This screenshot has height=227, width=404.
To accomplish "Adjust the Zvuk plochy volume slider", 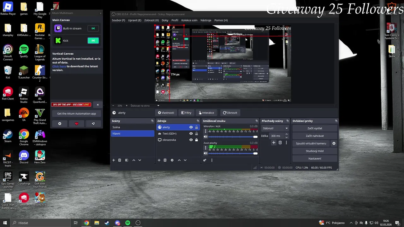I will coord(233,153).
